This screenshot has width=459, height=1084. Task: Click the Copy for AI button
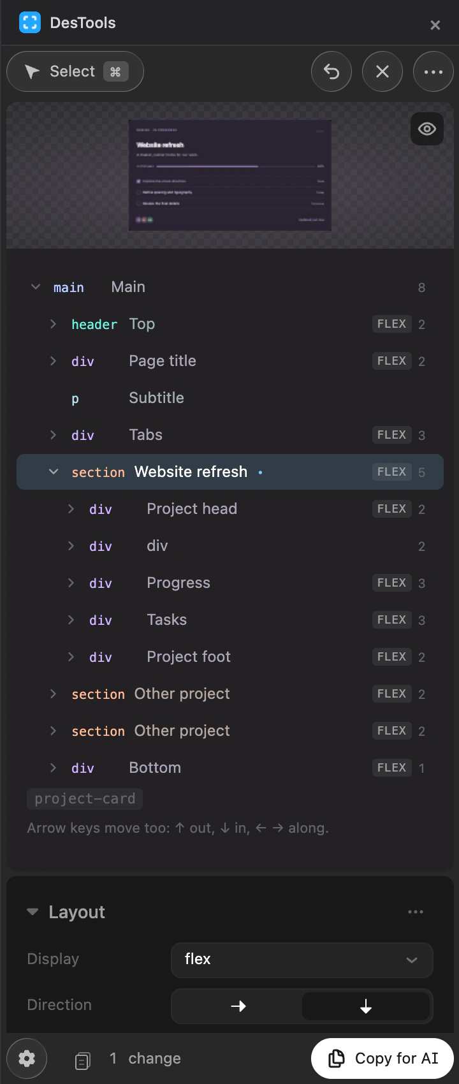click(x=382, y=1058)
